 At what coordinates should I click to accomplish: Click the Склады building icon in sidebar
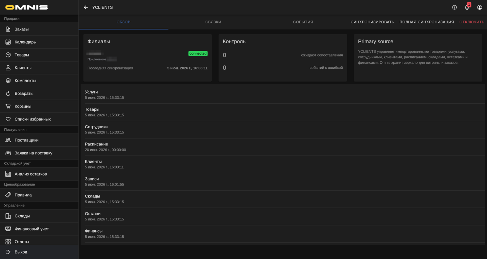(8, 216)
